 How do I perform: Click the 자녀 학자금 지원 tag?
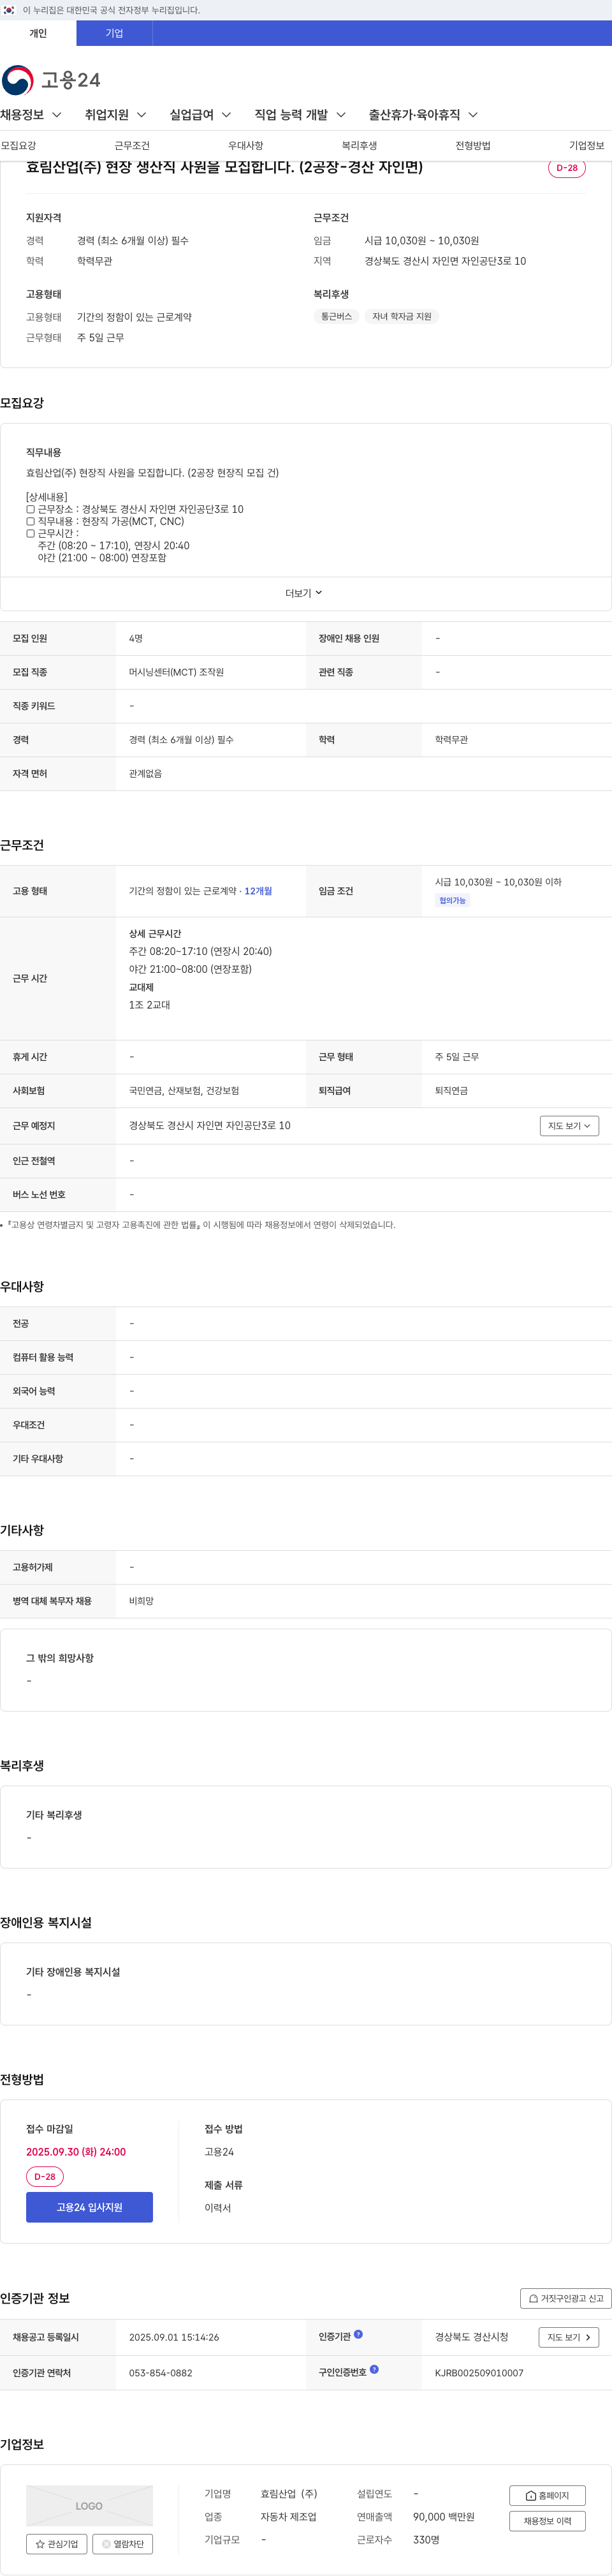click(401, 316)
